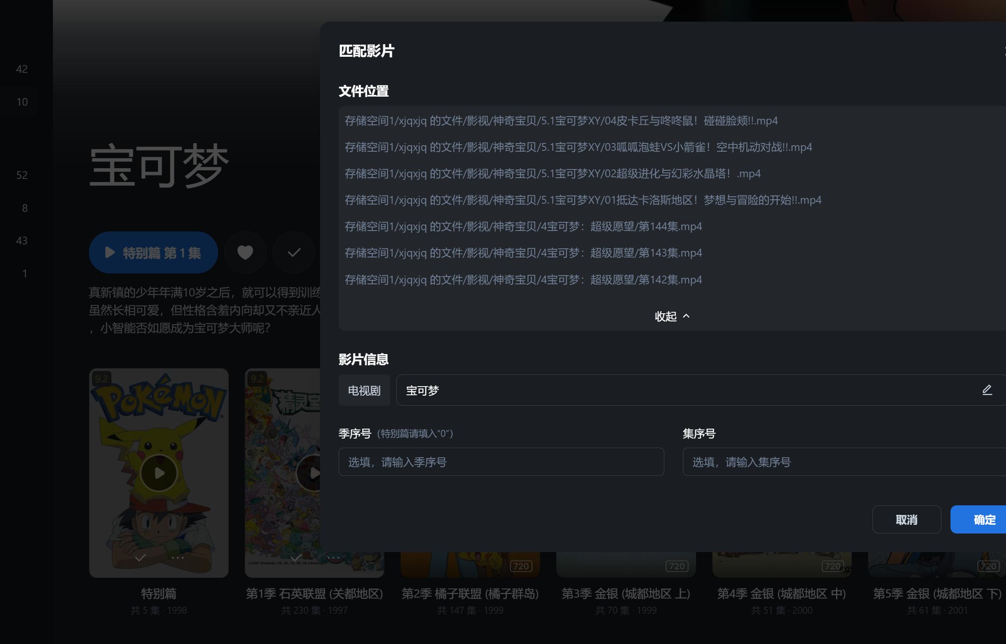
Task: Open 第2季 橘子联盟 (橘子群岛) season
Action: tap(470, 593)
